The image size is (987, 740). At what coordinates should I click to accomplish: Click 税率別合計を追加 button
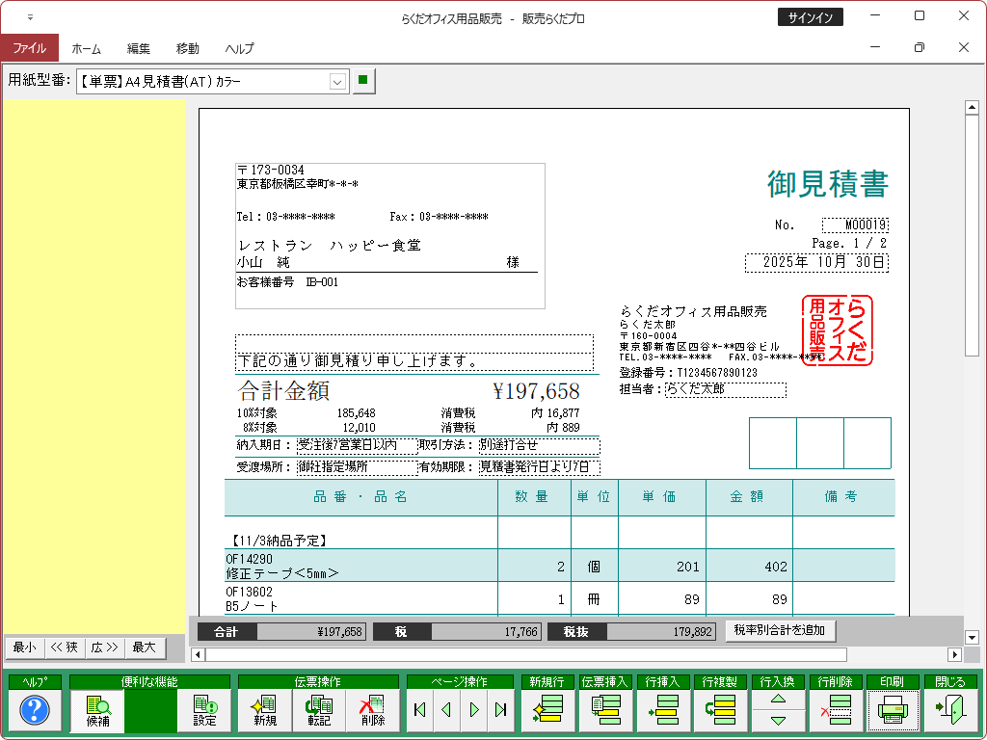click(x=780, y=630)
